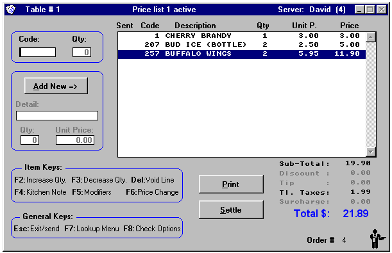392x253 pixels.
Task: Close the order window
Action: click(382, 10)
